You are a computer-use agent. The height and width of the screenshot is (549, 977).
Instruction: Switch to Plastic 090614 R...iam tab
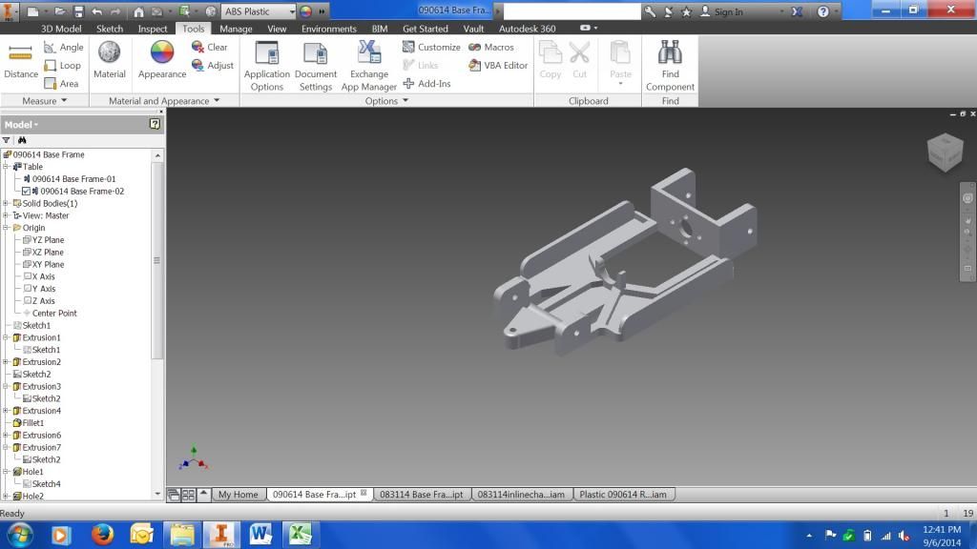click(x=623, y=495)
